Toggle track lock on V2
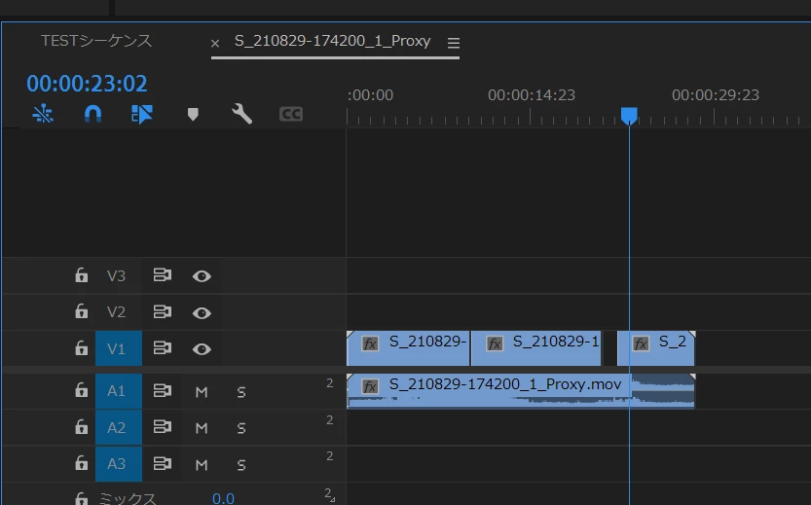This screenshot has width=811, height=505. pyautogui.click(x=81, y=311)
